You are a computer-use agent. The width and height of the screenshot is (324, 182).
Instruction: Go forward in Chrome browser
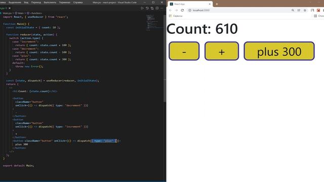point(176,10)
